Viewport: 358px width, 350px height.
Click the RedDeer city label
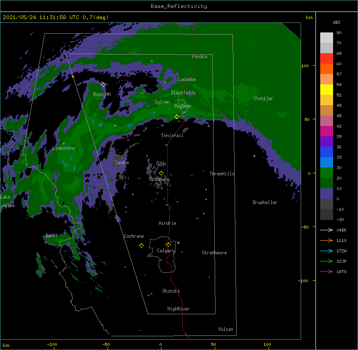point(183,106)
